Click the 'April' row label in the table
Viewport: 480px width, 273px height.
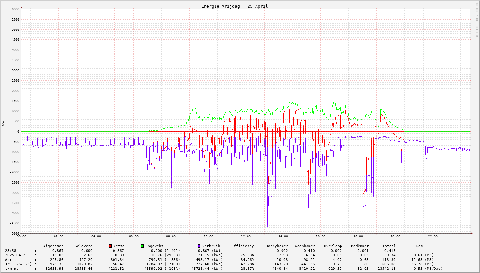coord(11,260)
